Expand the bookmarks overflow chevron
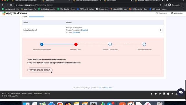 [x=183, y=9]
